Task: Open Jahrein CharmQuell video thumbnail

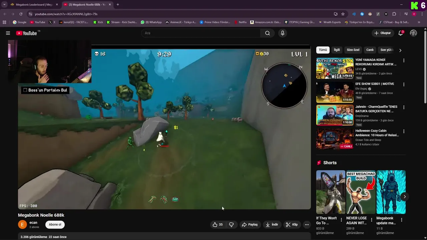Action: point(335,115)
